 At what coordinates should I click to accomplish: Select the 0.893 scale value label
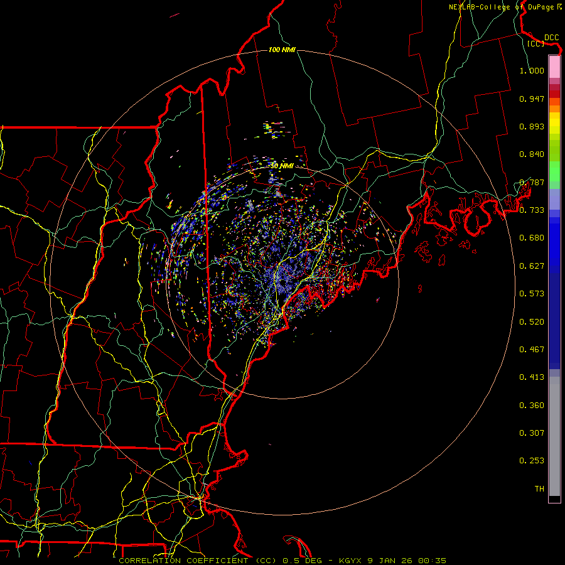pyautogui.click(x=532, y=126)
